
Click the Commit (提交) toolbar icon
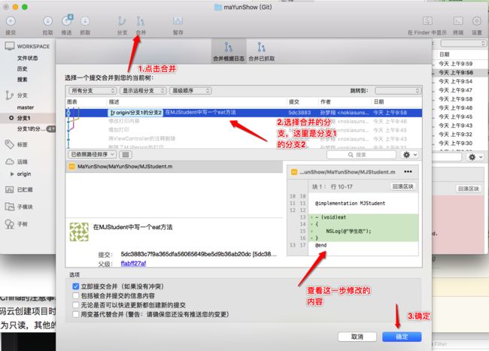11,21
